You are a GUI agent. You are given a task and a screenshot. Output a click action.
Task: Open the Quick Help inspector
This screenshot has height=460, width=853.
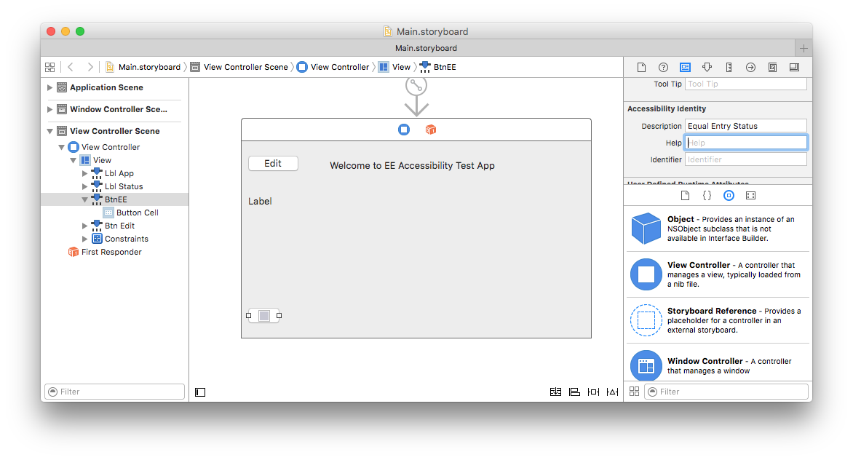point(663,68)
